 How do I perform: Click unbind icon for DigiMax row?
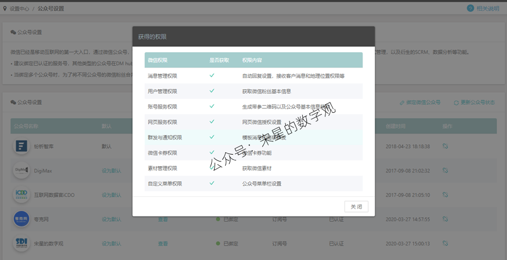tap(445, 170)
